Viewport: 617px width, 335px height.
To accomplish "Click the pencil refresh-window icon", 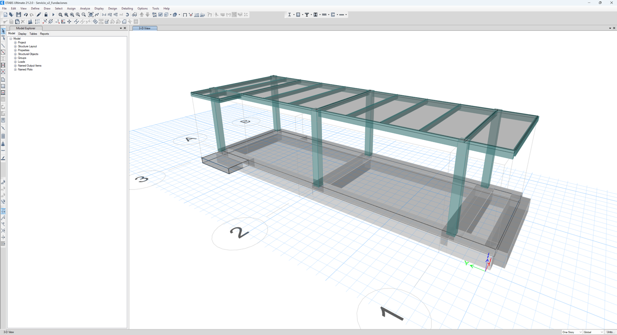I will 39,15.
